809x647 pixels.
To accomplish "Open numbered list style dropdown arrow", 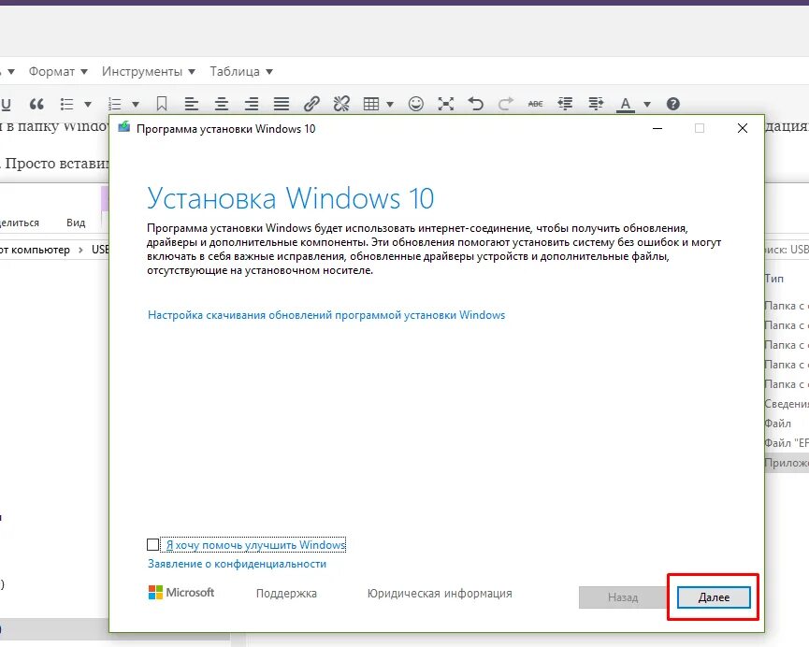I will (136, 105).
